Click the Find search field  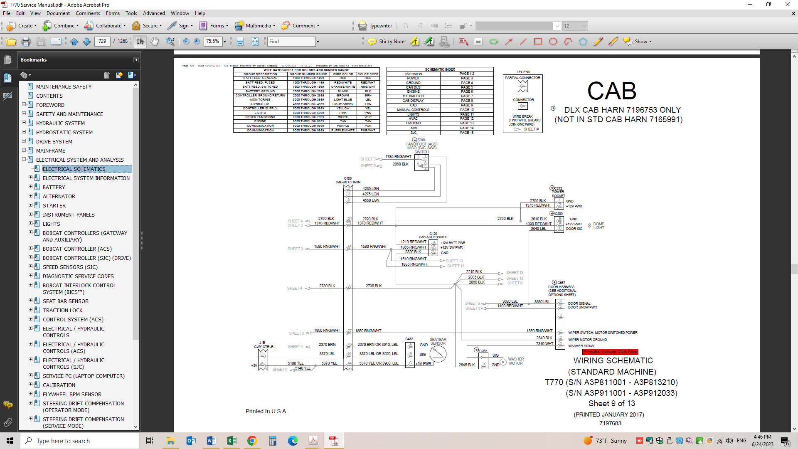pyautogui.click(x=292, y=42)
